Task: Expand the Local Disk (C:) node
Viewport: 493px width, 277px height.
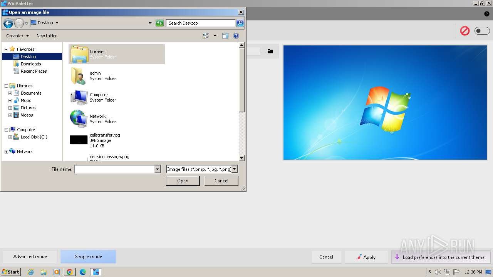Action: click(10, 137)
